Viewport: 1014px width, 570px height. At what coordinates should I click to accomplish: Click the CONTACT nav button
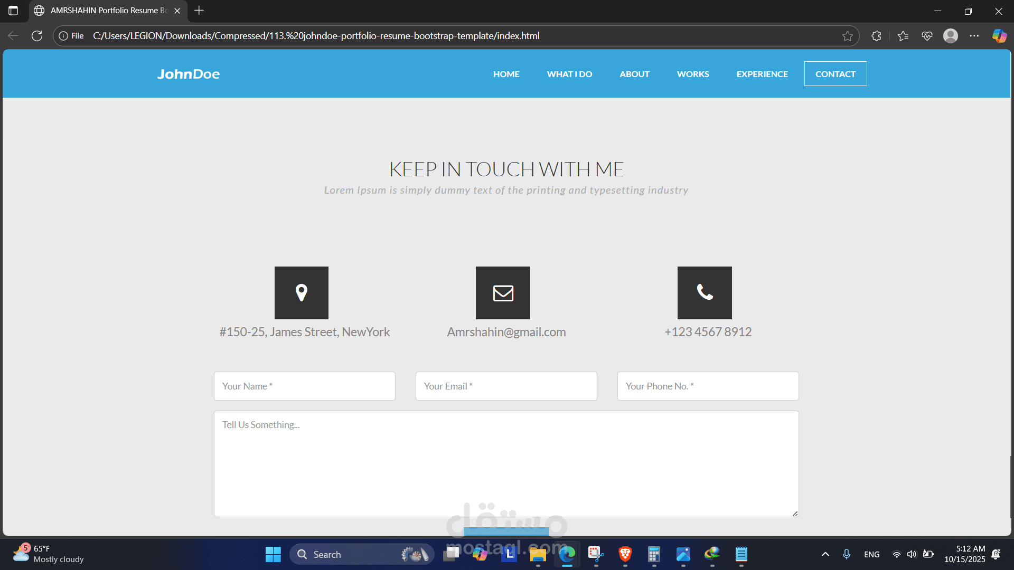tap(835, 74)
